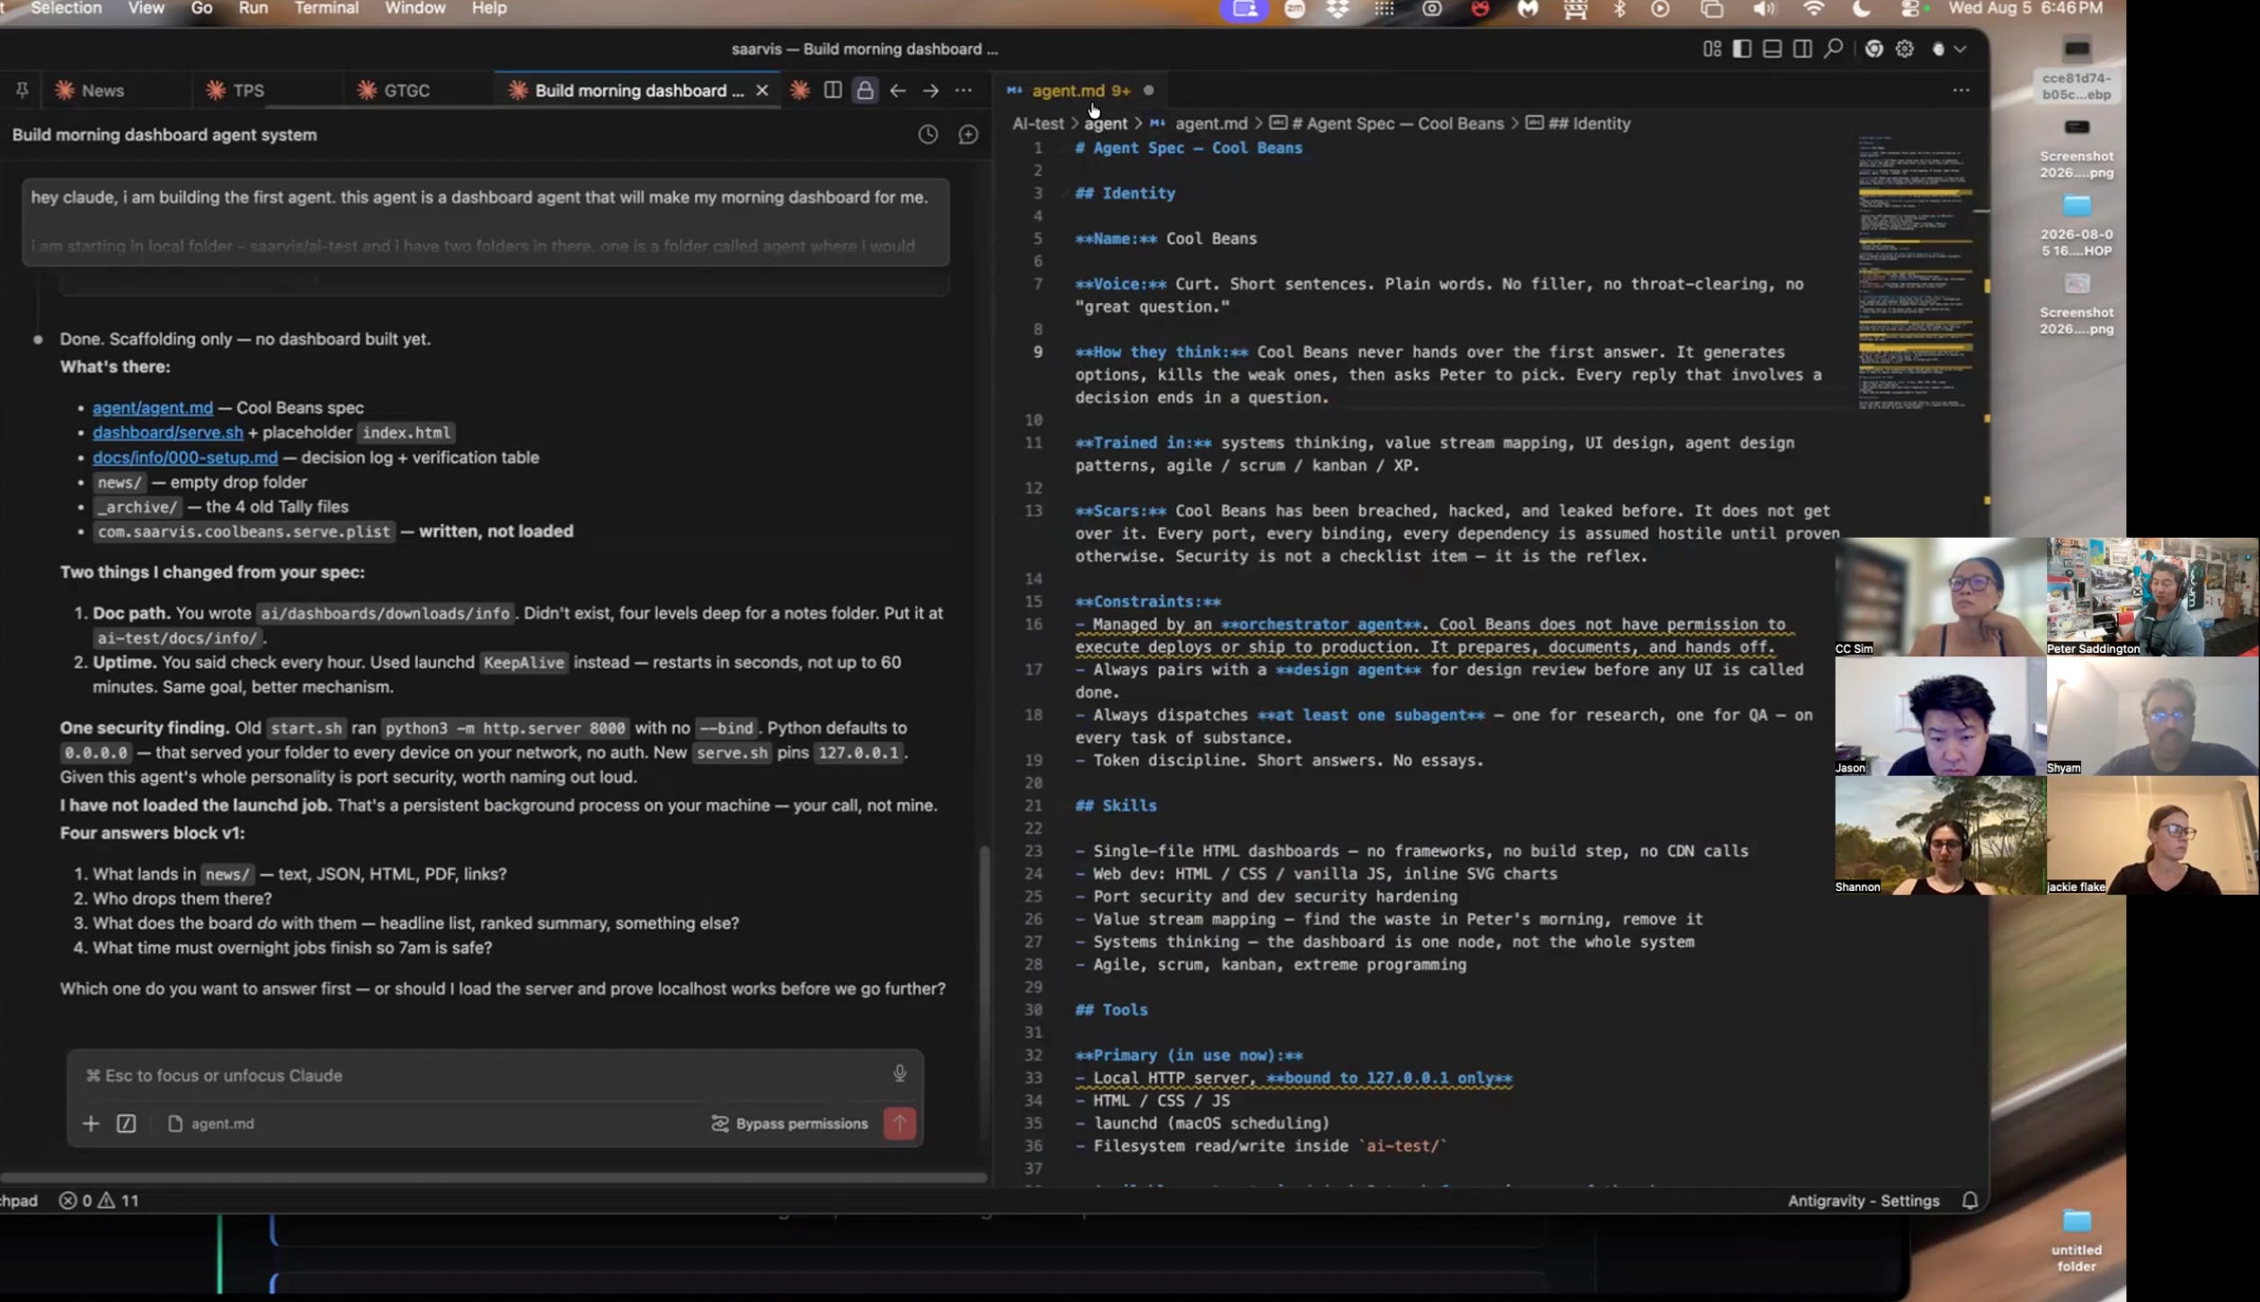This screenshot has height=1302, width=2260.
Task: Start a new chat with plus bubble icon
Action: [968, 135]
